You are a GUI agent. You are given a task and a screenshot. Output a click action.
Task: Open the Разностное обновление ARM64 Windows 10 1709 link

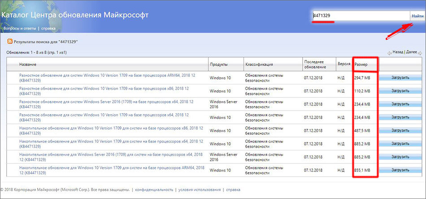[x=107, y=78]
